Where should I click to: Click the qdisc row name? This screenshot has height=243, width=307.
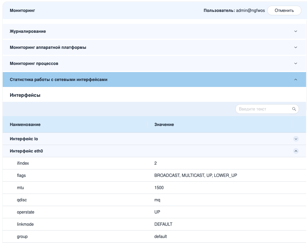click(x=22, y=200)
